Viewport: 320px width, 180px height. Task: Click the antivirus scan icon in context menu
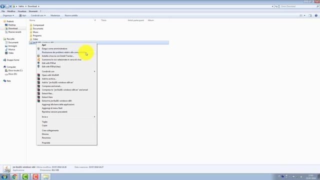pos(38,59)
